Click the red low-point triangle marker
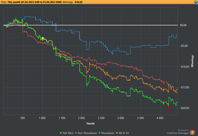Screen dimensions: 198x136 pos(168,107)
